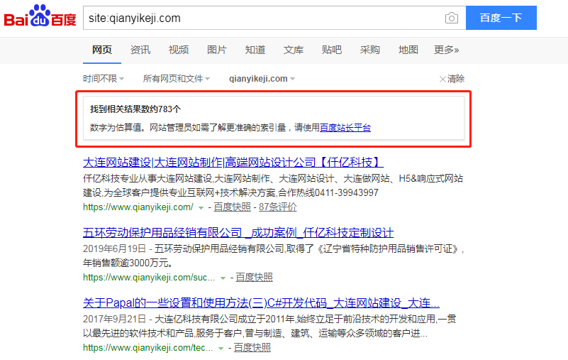568x360 pixels.
Task: Select the 地图 tab
Action: point(408,50)
